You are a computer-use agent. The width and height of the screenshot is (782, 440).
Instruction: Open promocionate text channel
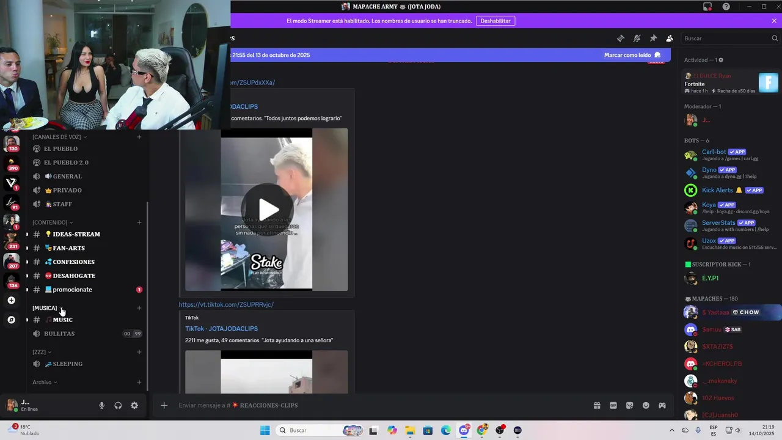87,290
